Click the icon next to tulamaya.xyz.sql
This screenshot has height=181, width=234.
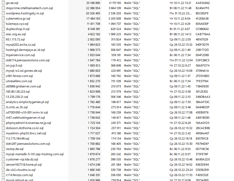coord(3,24)
